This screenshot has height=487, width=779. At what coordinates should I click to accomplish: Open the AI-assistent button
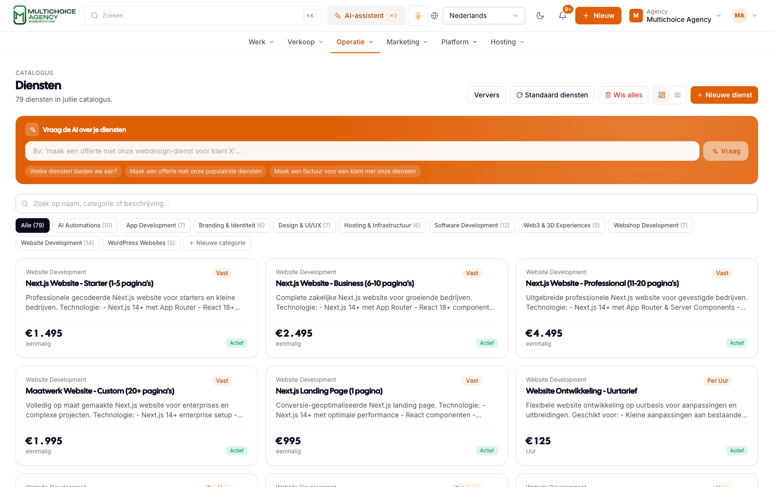click(365, 16)
